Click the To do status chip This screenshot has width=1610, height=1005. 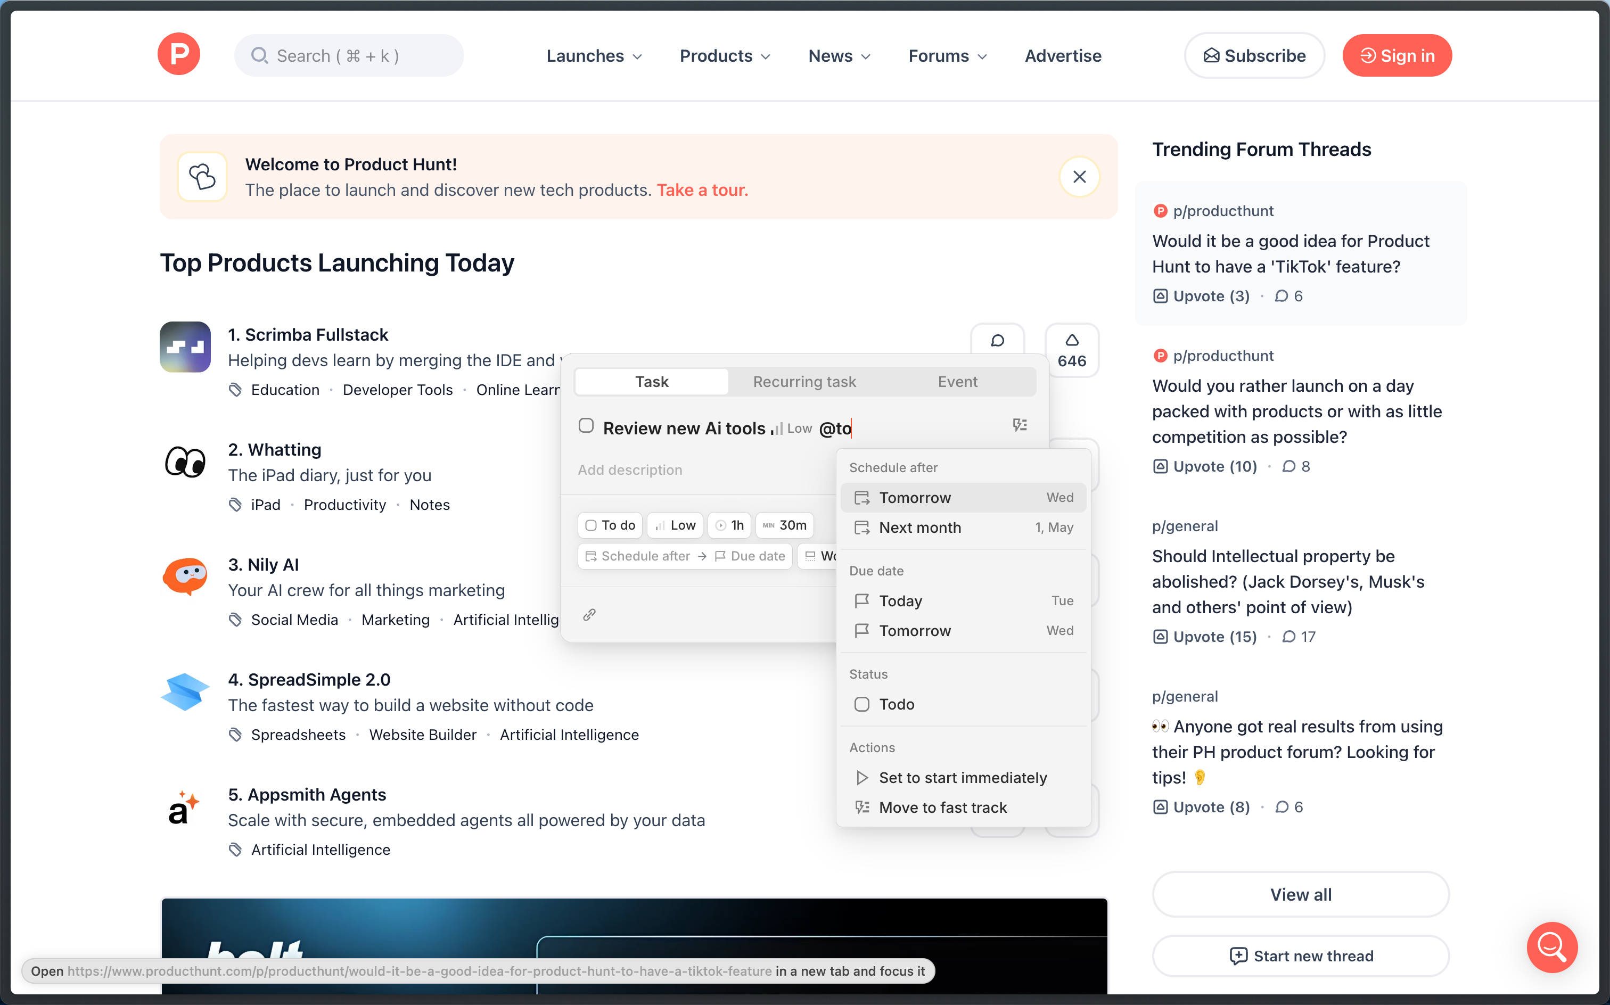(610, 525)
